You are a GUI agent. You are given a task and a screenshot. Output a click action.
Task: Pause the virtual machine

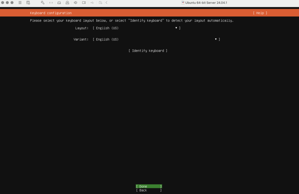point(20,3)
